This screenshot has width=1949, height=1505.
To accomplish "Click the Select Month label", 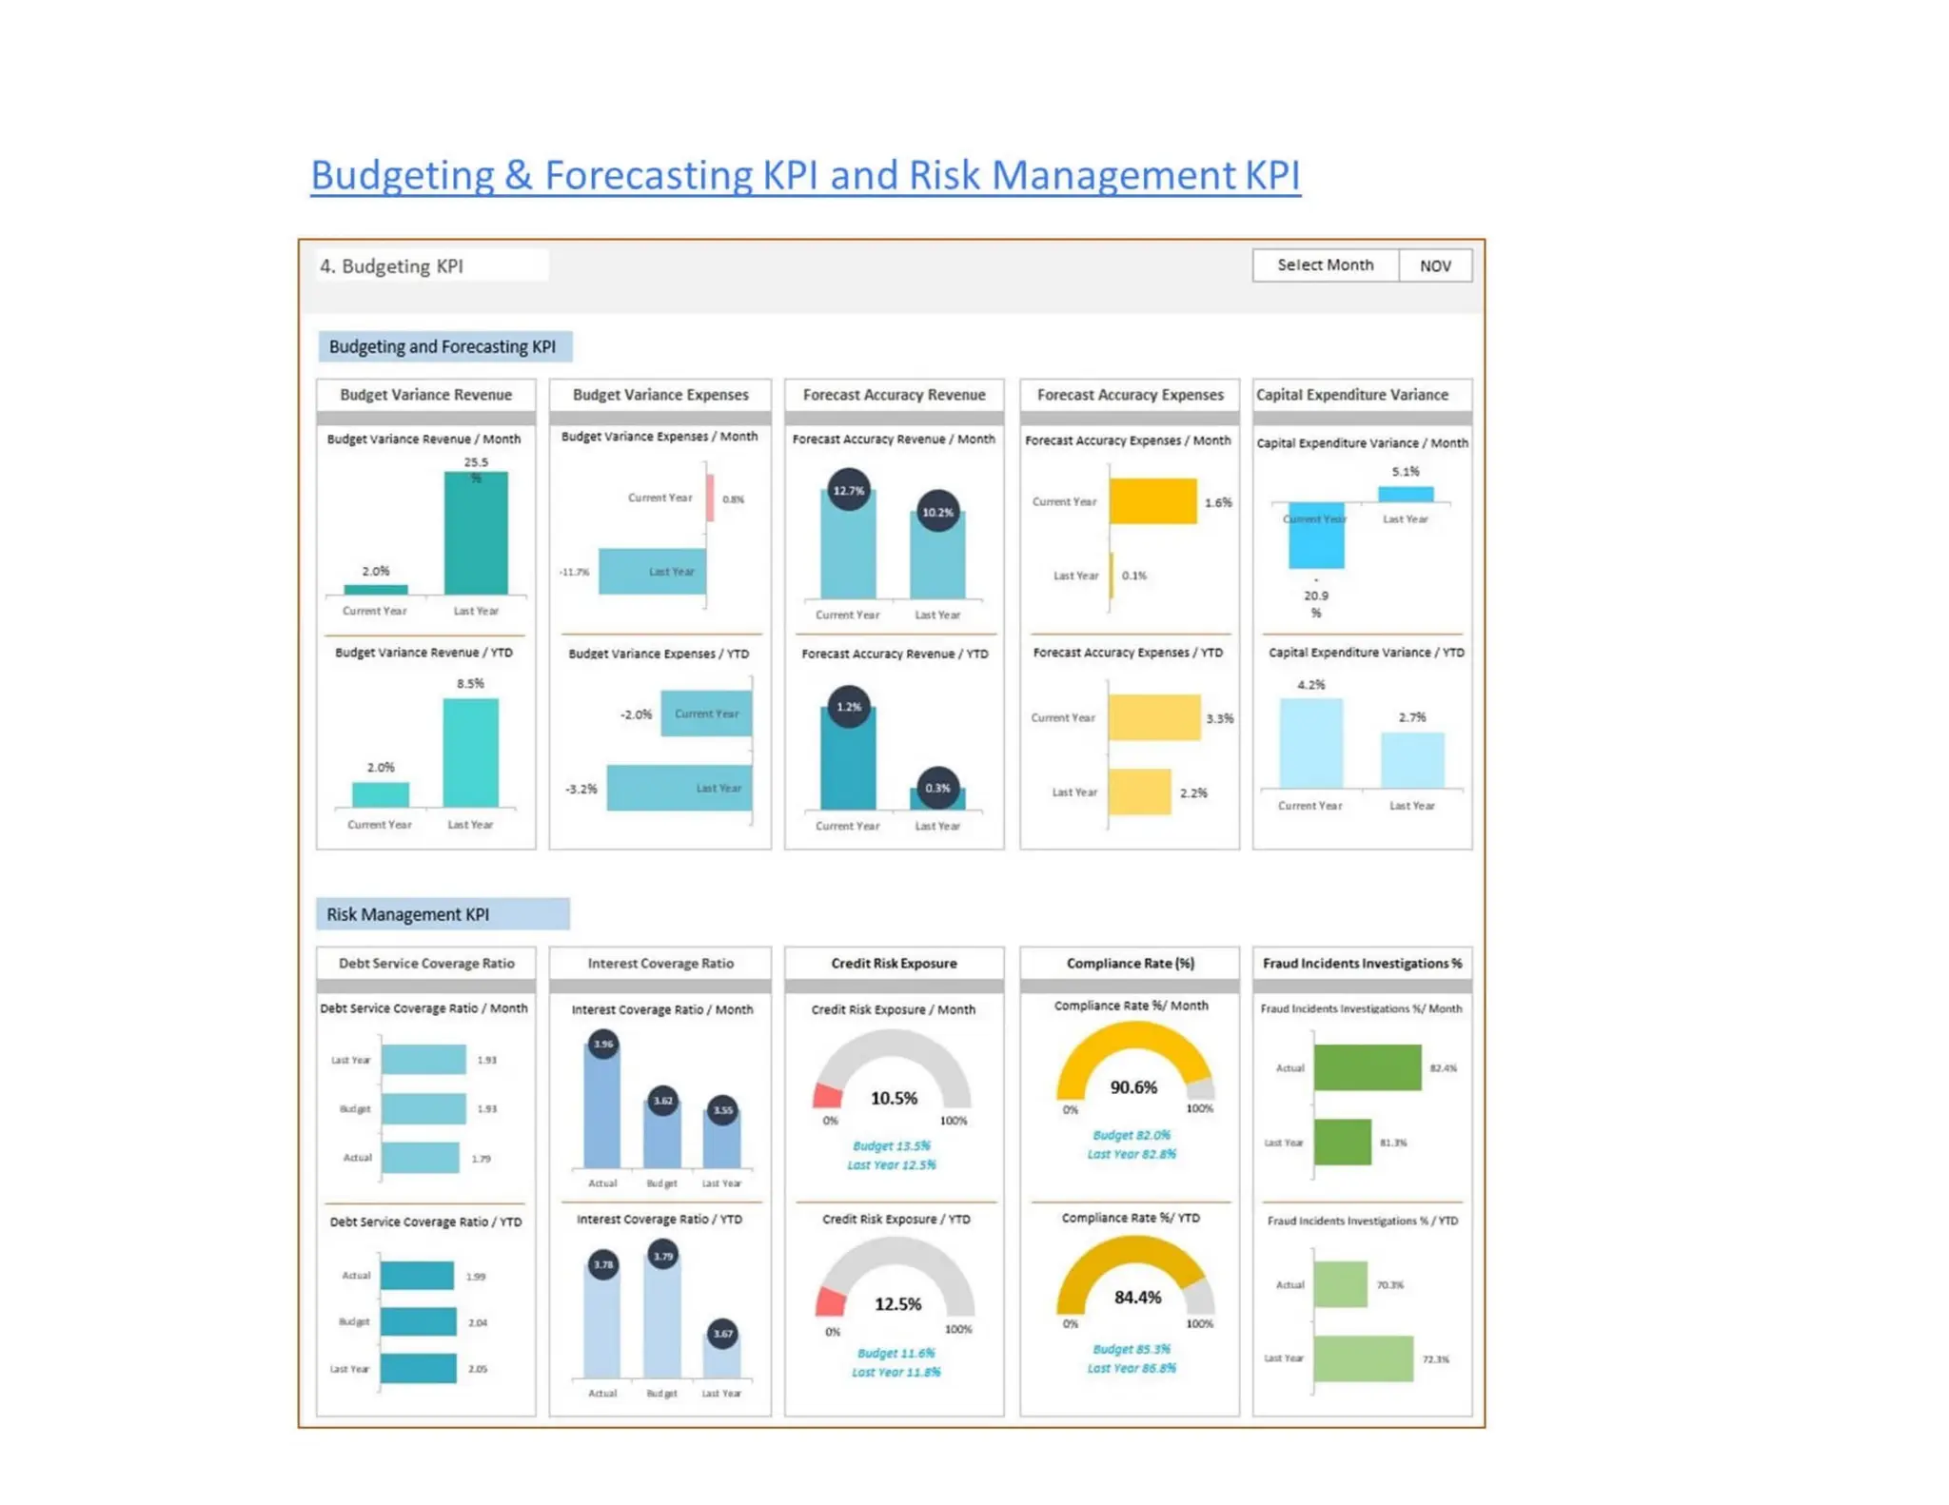I will 1326,265.
